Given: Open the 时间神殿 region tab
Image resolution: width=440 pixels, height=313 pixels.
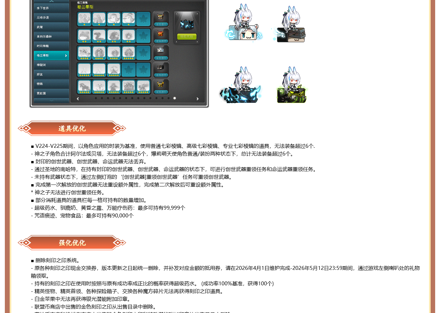Looking at the screenshot, I should pos(51,46).
